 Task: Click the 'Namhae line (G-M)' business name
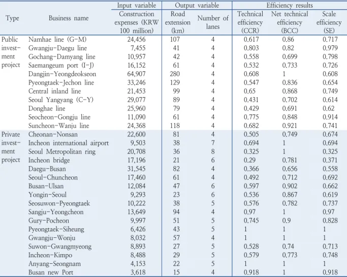[x=57, y=40]
